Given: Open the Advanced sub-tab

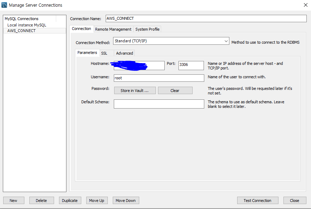Looking at the screenshot, I should tap(124, 53).
